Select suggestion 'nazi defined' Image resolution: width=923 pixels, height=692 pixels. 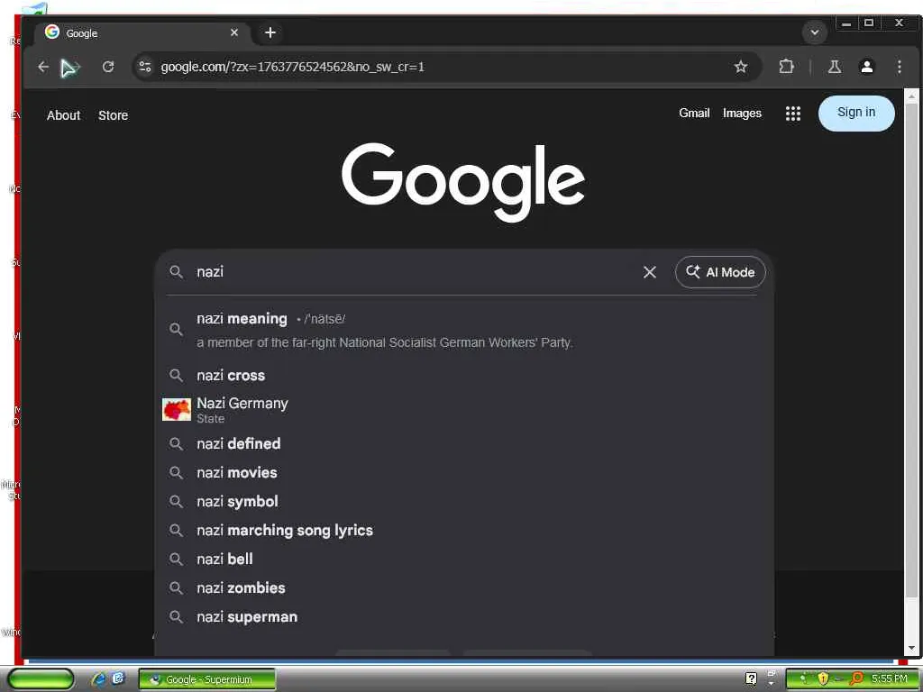[464, 443]
